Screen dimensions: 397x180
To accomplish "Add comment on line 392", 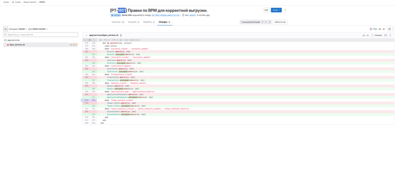I will point(83,100).
